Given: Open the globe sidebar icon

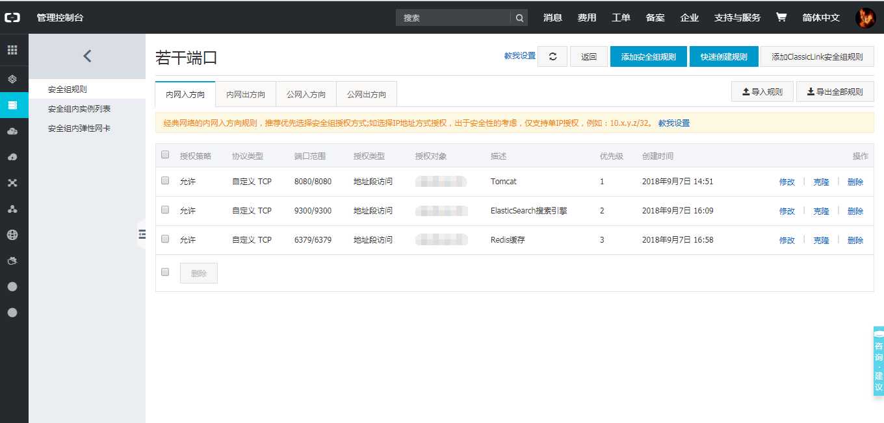Looking at the screenshot, I should pos(12,235).
